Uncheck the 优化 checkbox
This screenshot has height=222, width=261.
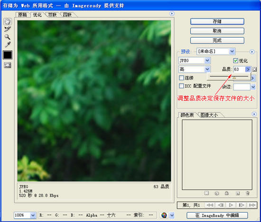tap(235, 61)
